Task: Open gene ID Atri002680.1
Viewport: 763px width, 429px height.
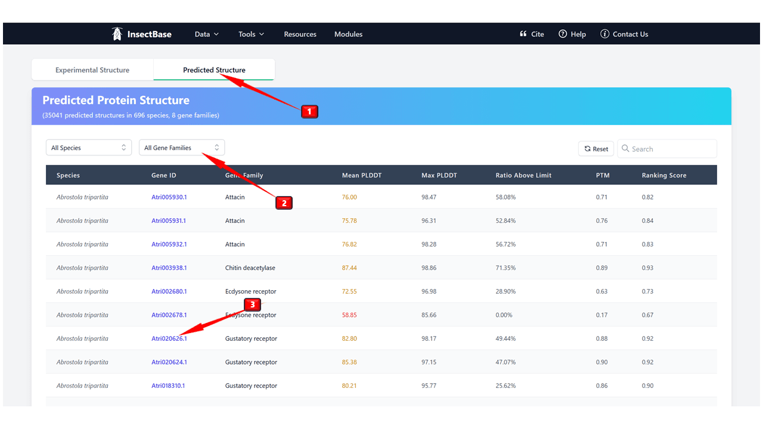Action: [169, 291]
